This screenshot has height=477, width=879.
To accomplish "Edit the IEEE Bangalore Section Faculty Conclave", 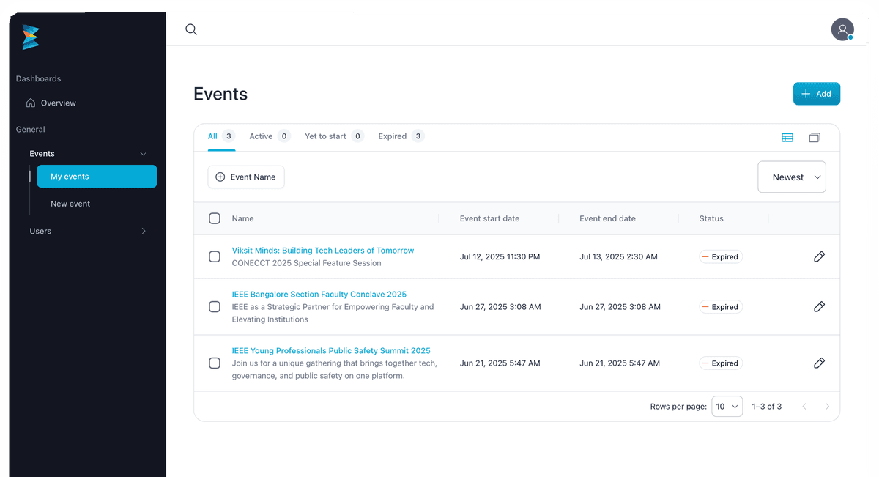I will click(x=819, y=306).
